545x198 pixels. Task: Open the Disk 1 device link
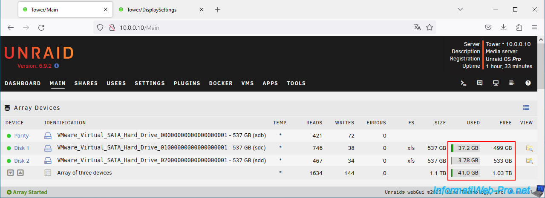22,148
